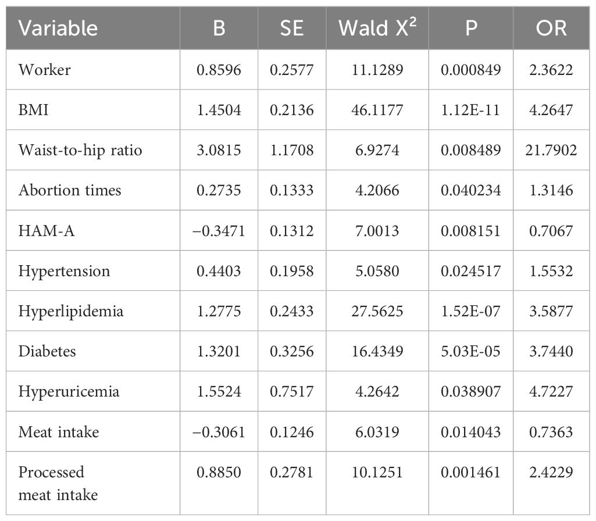The height and width of the screenshot is (521, 596).
Task: Select the Wald value 46.1177
Action: [x=377, y=110]
